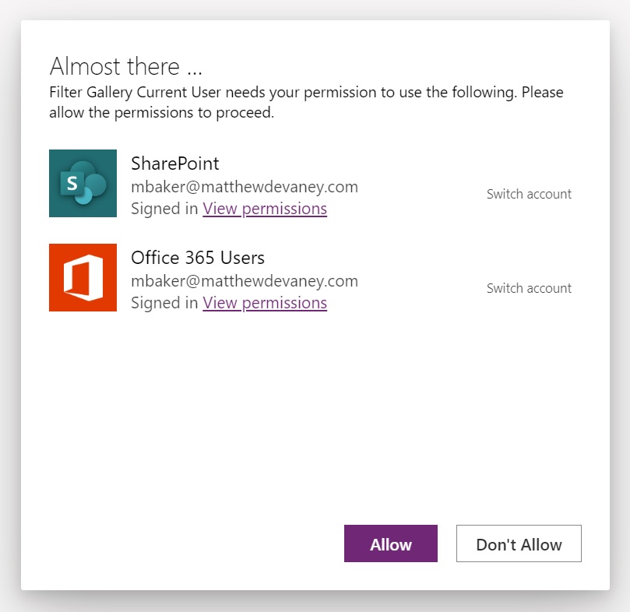Click "Signed in" status under Office 365 Users

pos(164,303)
